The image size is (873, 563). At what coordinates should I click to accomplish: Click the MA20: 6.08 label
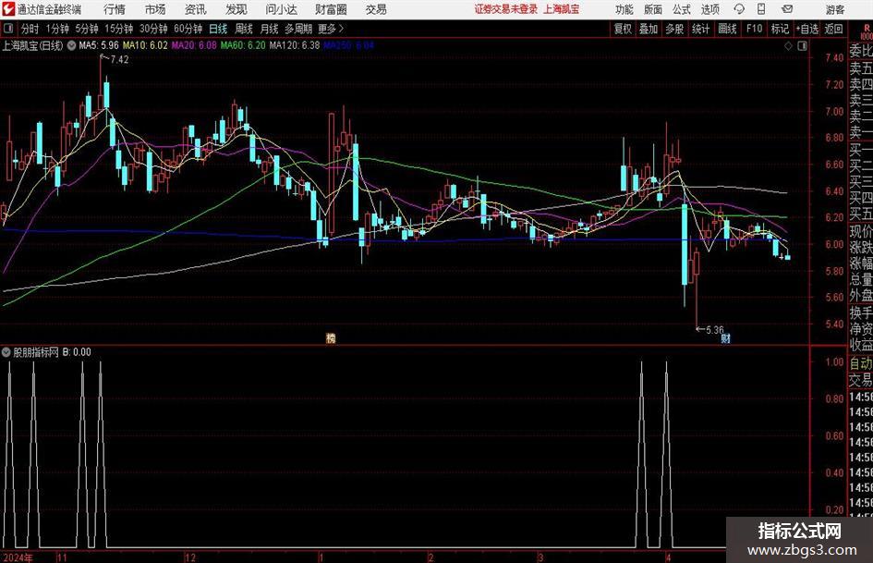pos(193,45)
